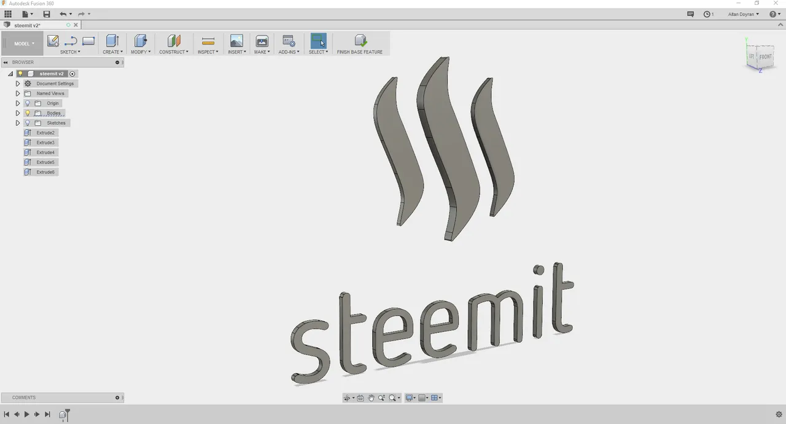Expand the Sketches folder
786x424 pixels.
click(x=18, y=123)
